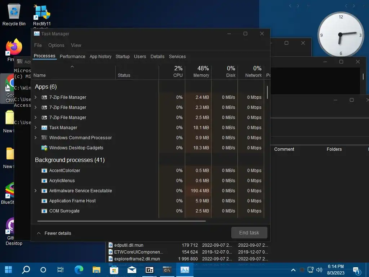Switch to the Performance tab

click(x=72, y=57)
